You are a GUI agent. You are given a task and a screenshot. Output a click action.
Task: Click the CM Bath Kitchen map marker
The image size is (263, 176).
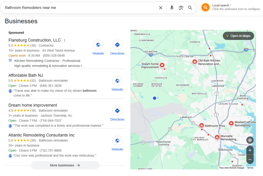click(195, 62)
